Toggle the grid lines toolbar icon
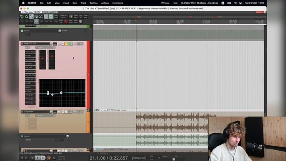 coord(46,17)
